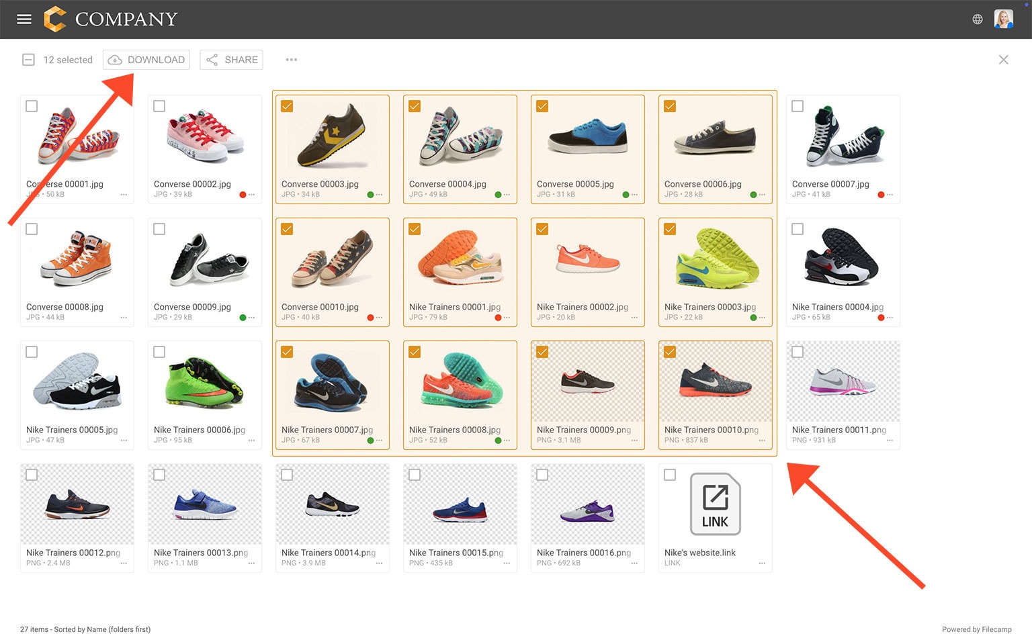This screenshot has height=644, width=1032.
Task: Share the selected files
Action: tap(231, 60)
